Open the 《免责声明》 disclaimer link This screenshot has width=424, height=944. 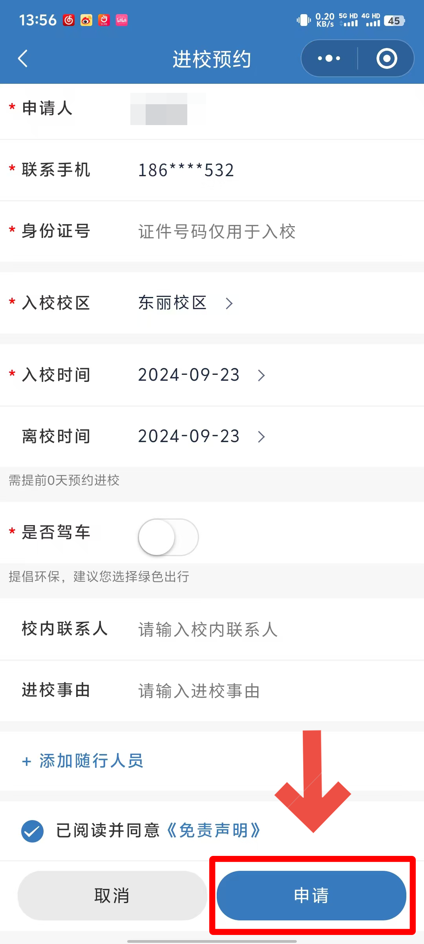pyautogui.click(x=214, y=831)
